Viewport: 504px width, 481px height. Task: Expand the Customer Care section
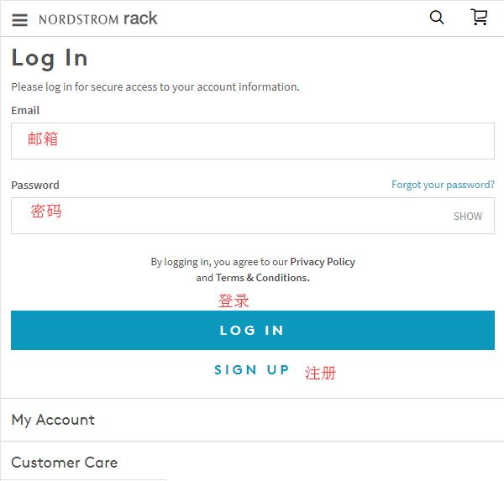click(x=252, y=463)
